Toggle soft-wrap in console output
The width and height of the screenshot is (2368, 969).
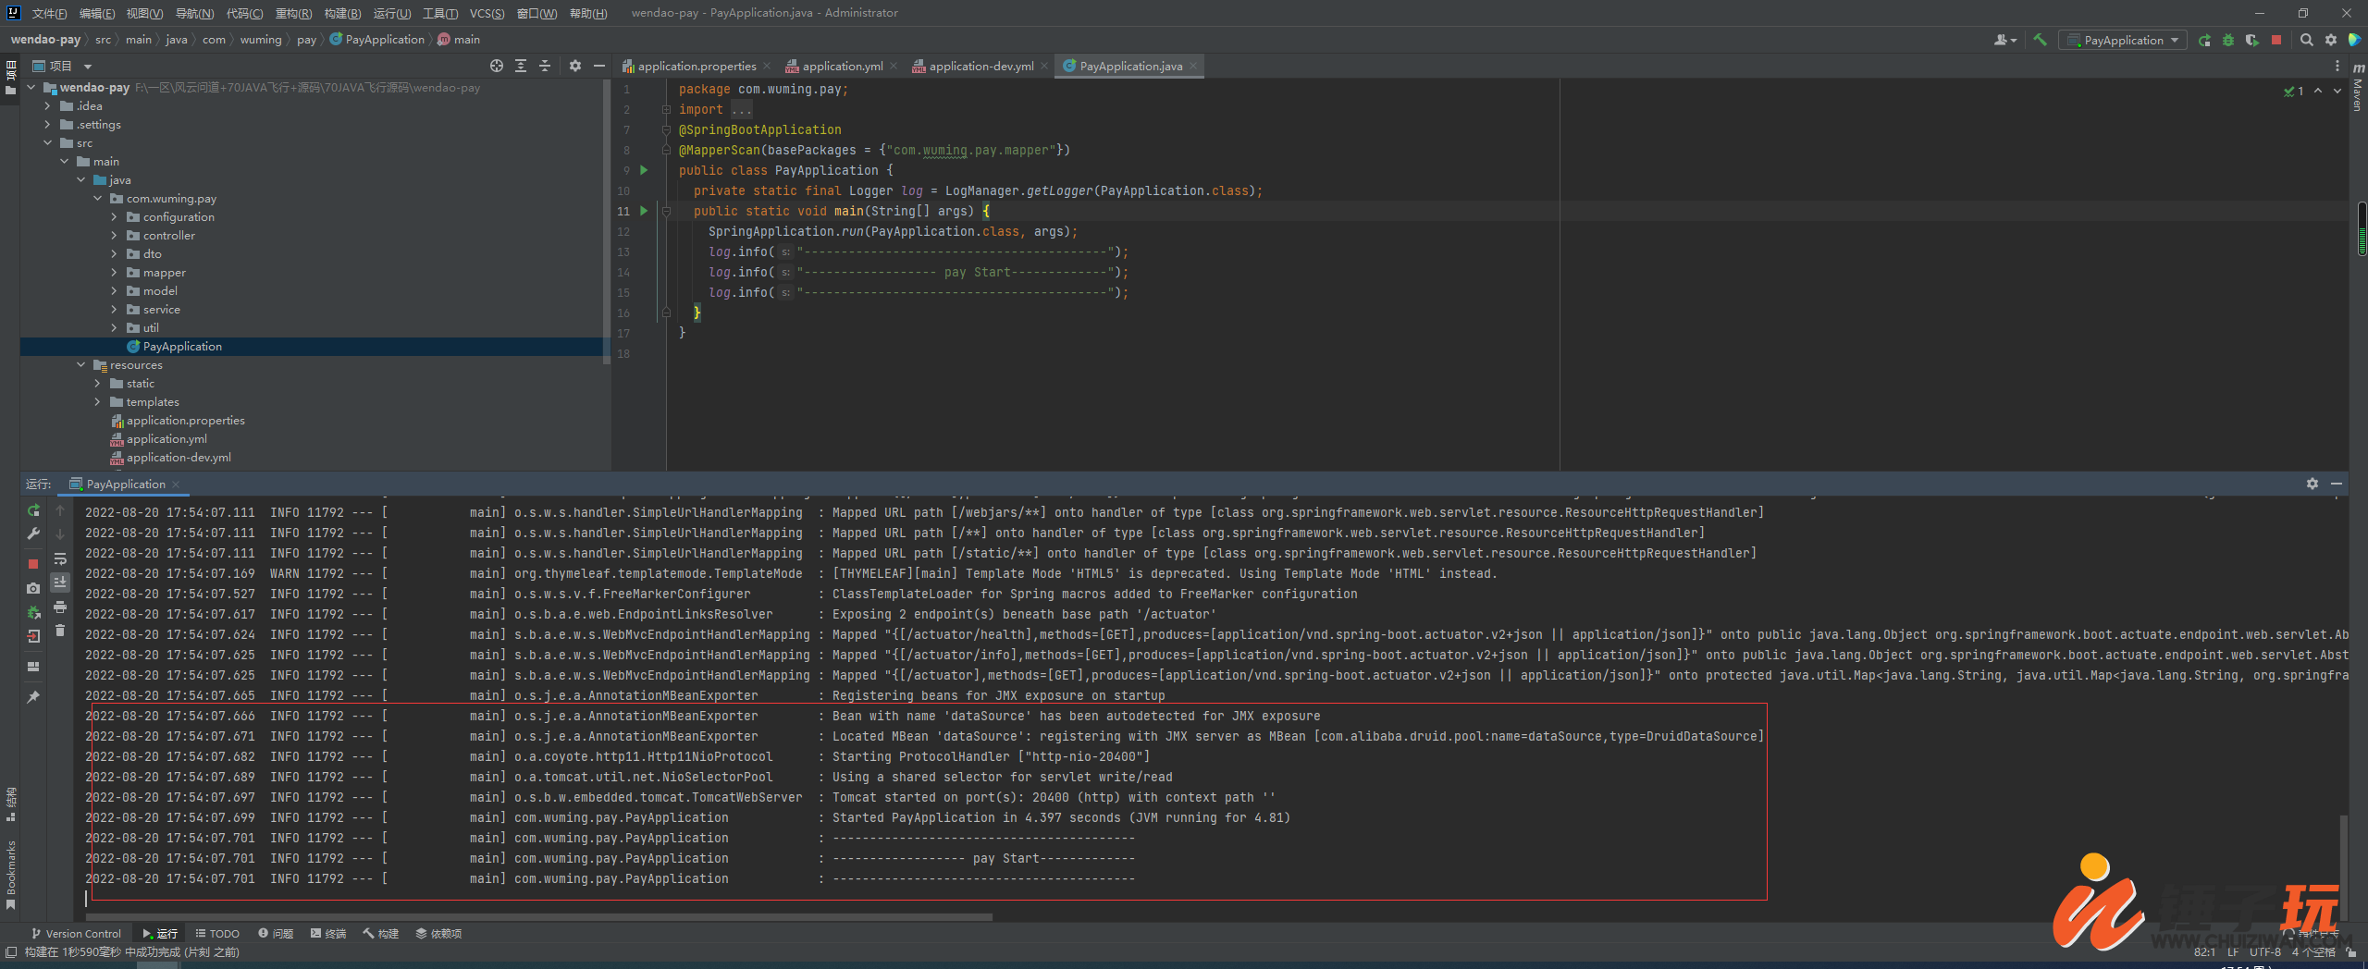click(60, 558)
